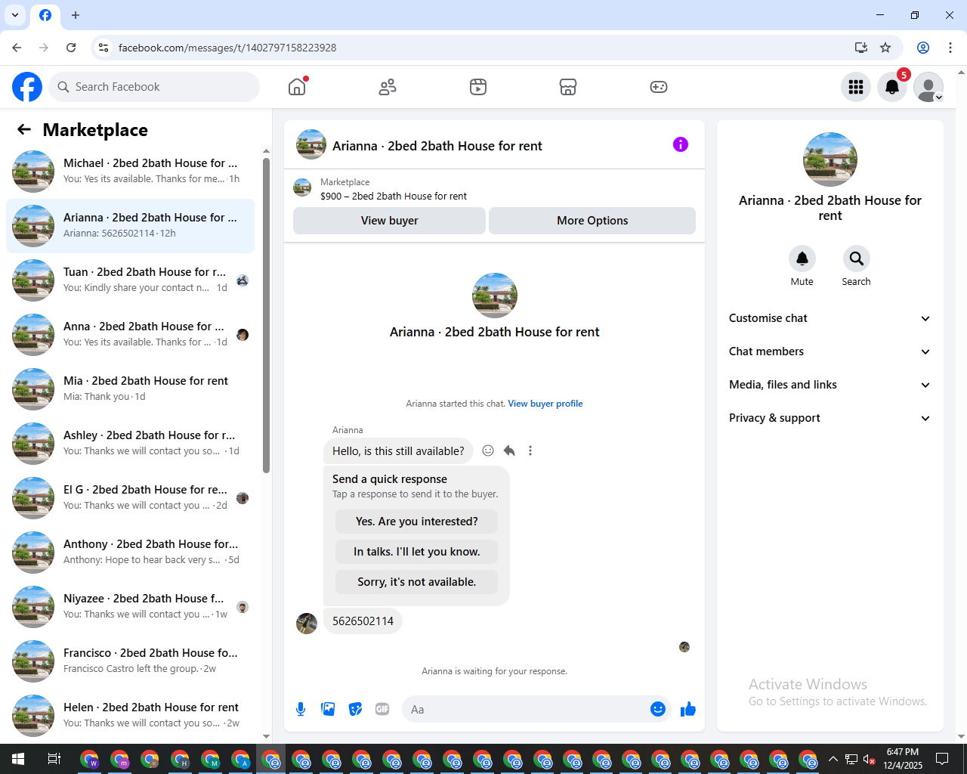Open more options for Arianna's message
The width and height of the screenshot is (967, 774).
[530, 450]
